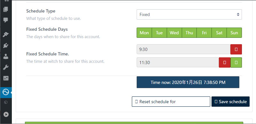This screenshot has width=256, height=124.
Task: Click the 11:30 time input field
Action: pyautogui.click(x=178, y=62)
